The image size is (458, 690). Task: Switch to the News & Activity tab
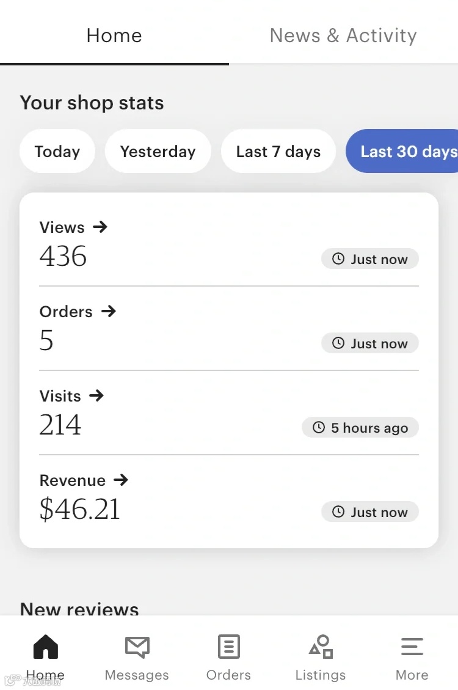343,35
